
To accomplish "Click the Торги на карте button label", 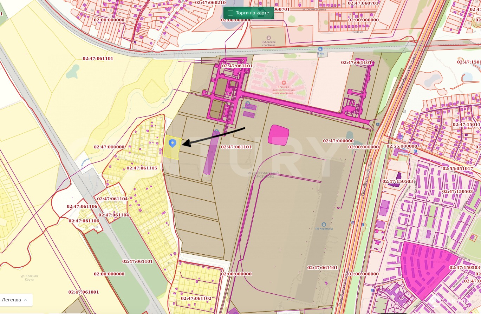I will [252, 13].
